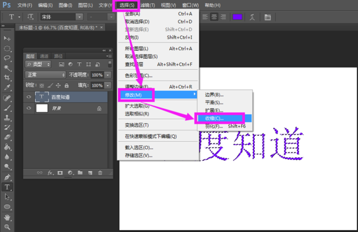Viewport: 358px width, 232px height.
Task: Open the fill slider dropdown arrow
Action: (107, 86)
